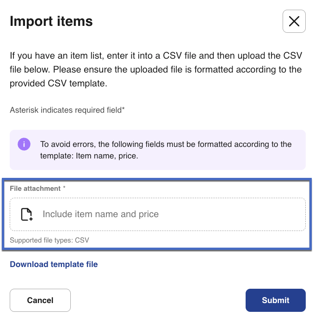Click the "Import items" dialog heading

[51, 21]
